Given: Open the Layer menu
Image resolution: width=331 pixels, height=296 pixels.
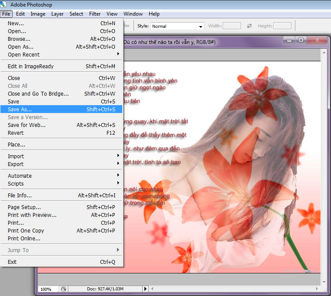Looking at the screenshot, I should coord(57,14).
